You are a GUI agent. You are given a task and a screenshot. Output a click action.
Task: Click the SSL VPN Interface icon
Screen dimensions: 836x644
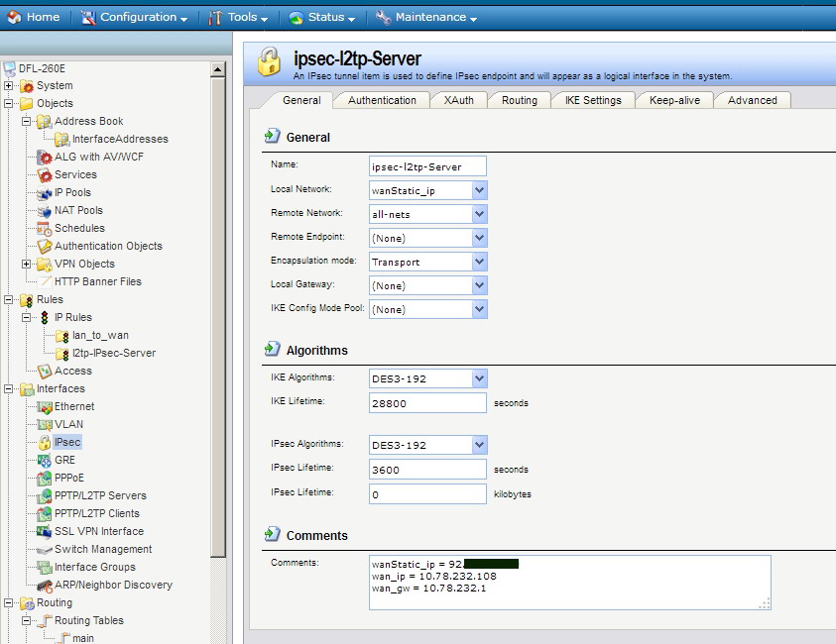tap(45, 531)
